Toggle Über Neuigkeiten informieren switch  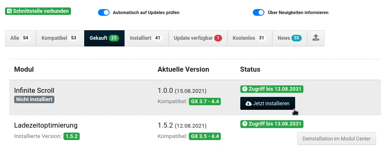pos(259,12)
